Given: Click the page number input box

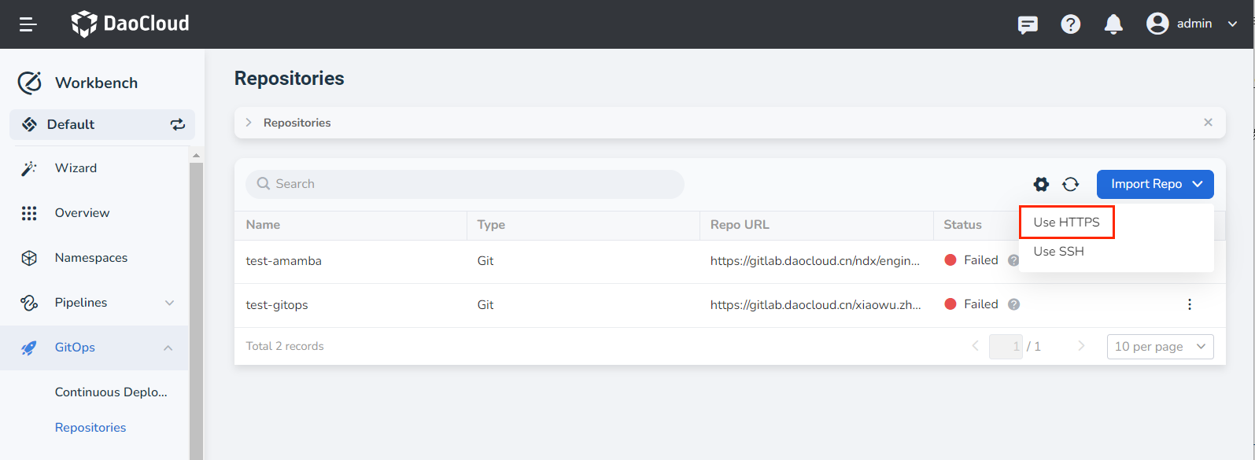Looking at the screenshot, I should pos(1006,347).
